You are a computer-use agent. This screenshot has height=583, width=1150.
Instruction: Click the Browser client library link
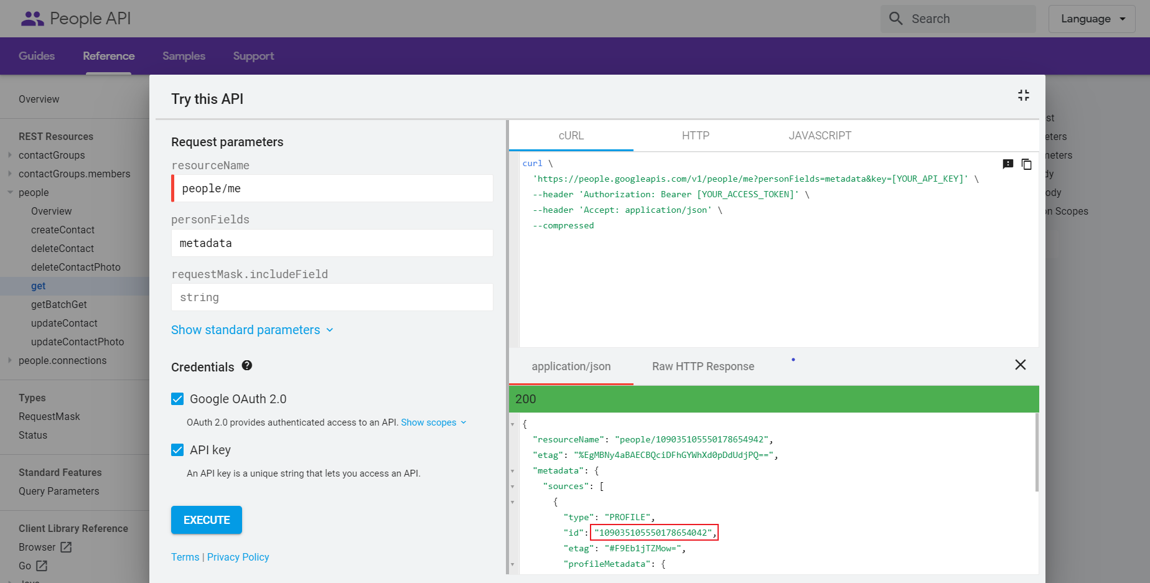click(x=37, y=547)
